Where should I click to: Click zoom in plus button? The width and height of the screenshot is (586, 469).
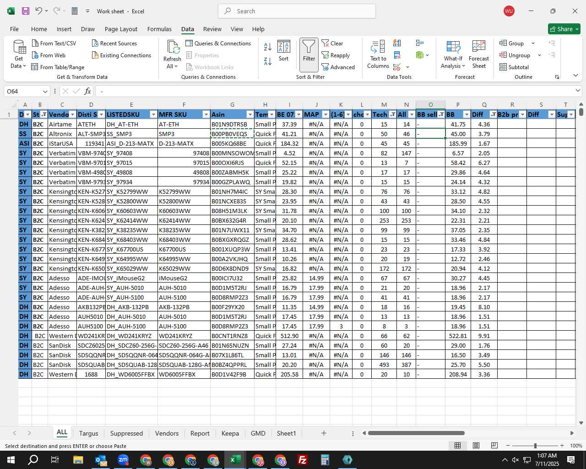point(562,446)
